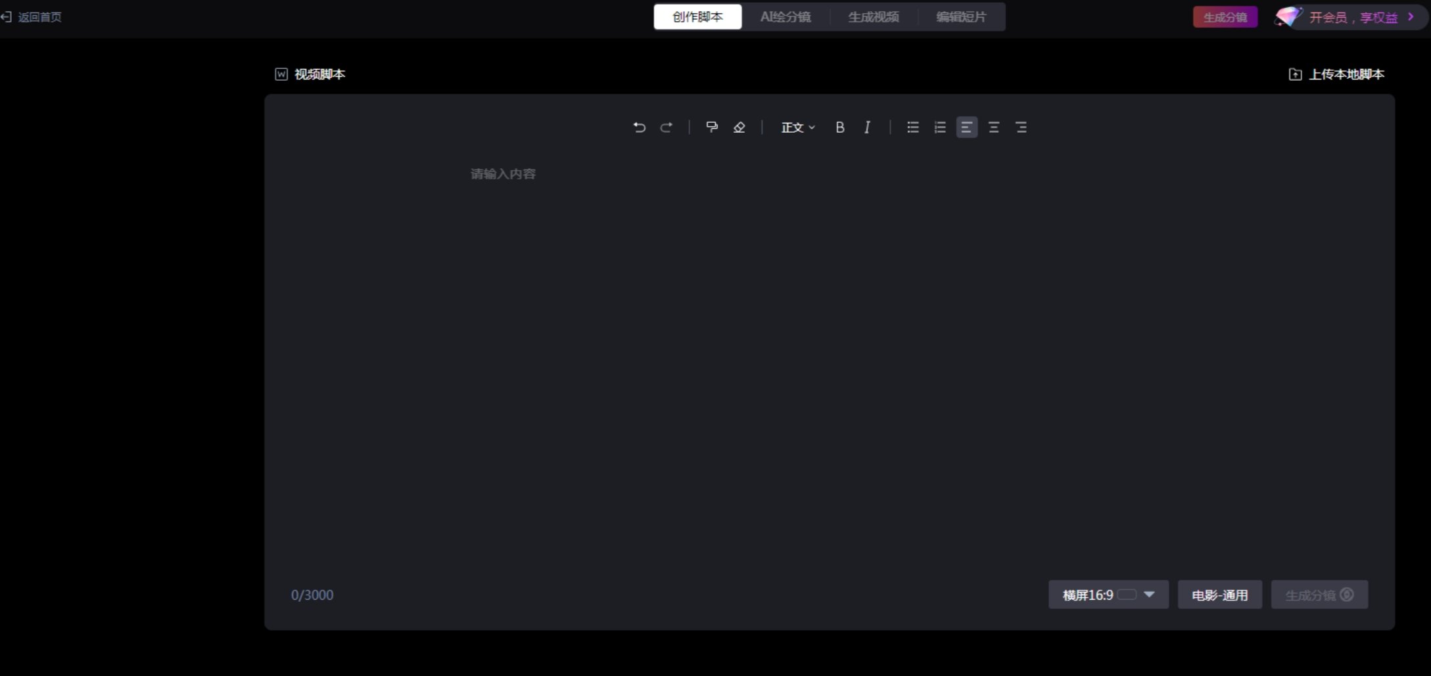Toggle center text alignment
The width and height of the screenshot is (1431, 676).
click(993, 127)
